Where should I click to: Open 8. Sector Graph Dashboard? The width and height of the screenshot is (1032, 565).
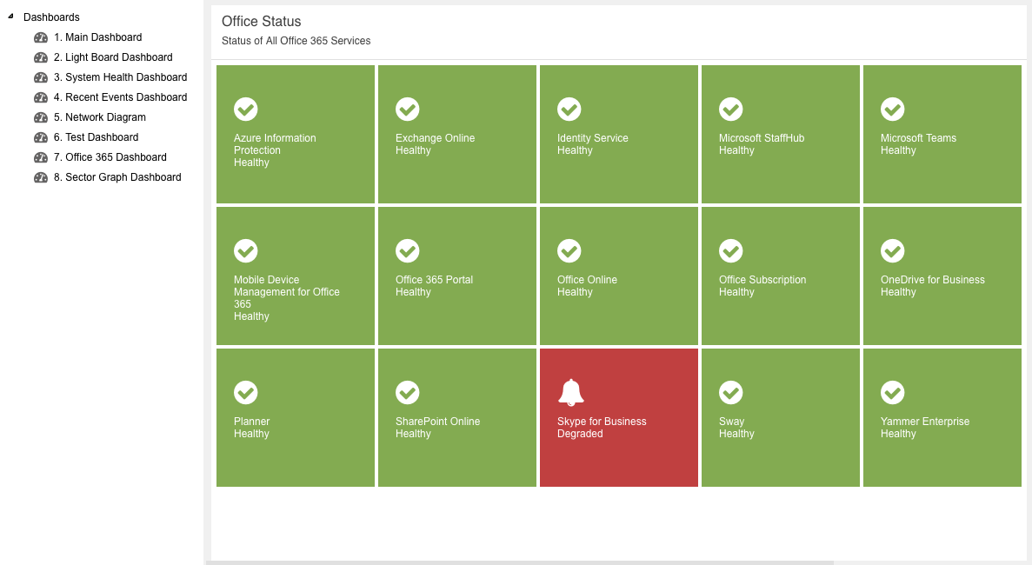(x=117, y=177)
